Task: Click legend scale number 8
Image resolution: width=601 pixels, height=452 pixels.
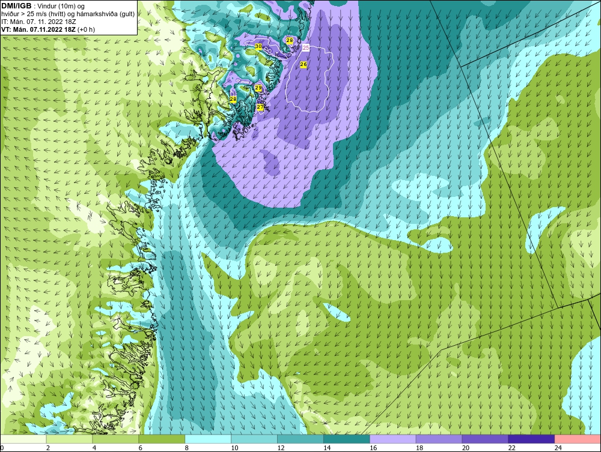Action: click(187, 448)
